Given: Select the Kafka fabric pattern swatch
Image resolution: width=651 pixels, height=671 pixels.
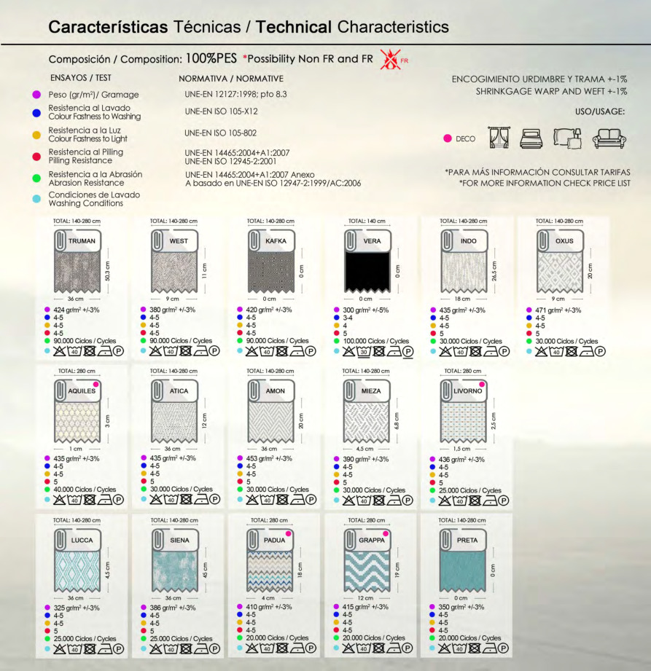Looking at the screenshot, I should click(270, 272).
